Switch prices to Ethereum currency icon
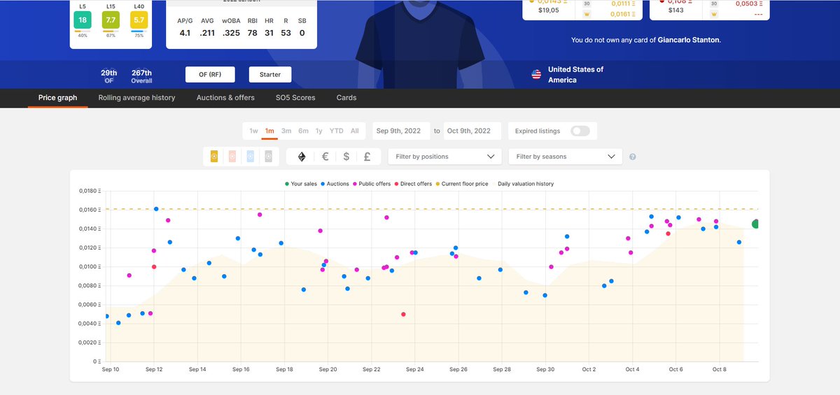The image size is (840, 395). [302, 157]
